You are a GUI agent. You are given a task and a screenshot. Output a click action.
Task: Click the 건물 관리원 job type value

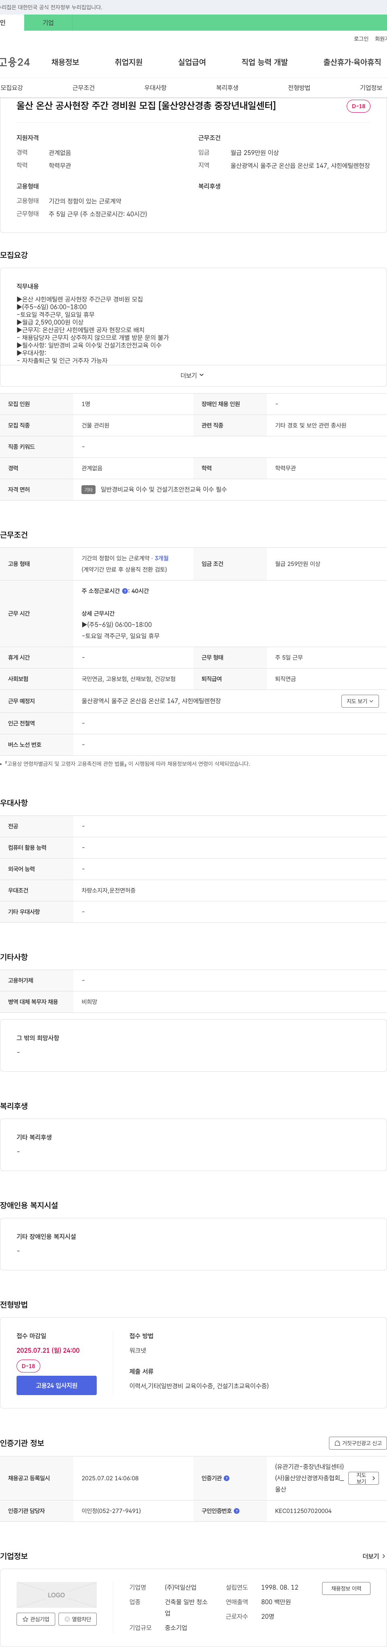coord(95,425)
